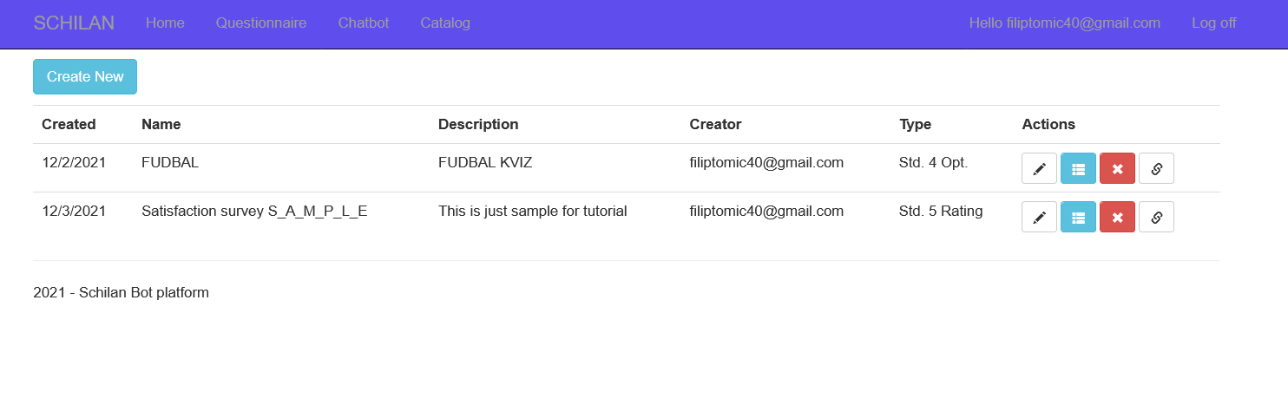Open the list icon for FUDBAL row

tap(1078, 169)
